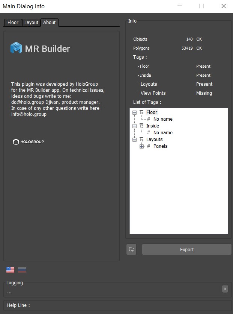Switch to the Floor tab
This screenshot has width=233, height=314.
click(x=13, y=23)
